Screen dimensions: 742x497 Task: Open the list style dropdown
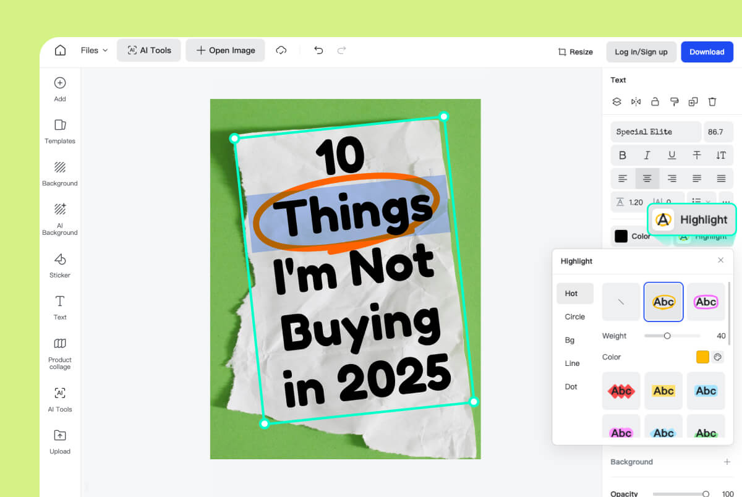(701, 202)
